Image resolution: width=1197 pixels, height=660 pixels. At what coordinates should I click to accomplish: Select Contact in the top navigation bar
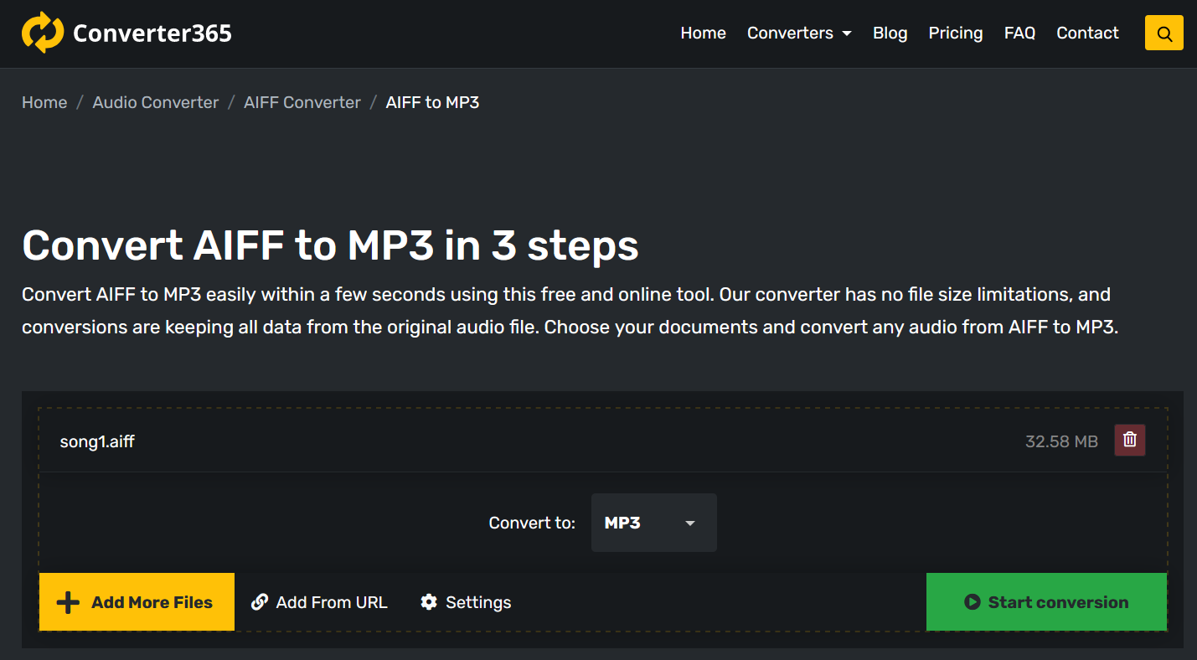click(1087, 34)
